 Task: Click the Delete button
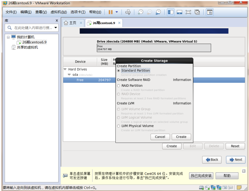[214, 146]
